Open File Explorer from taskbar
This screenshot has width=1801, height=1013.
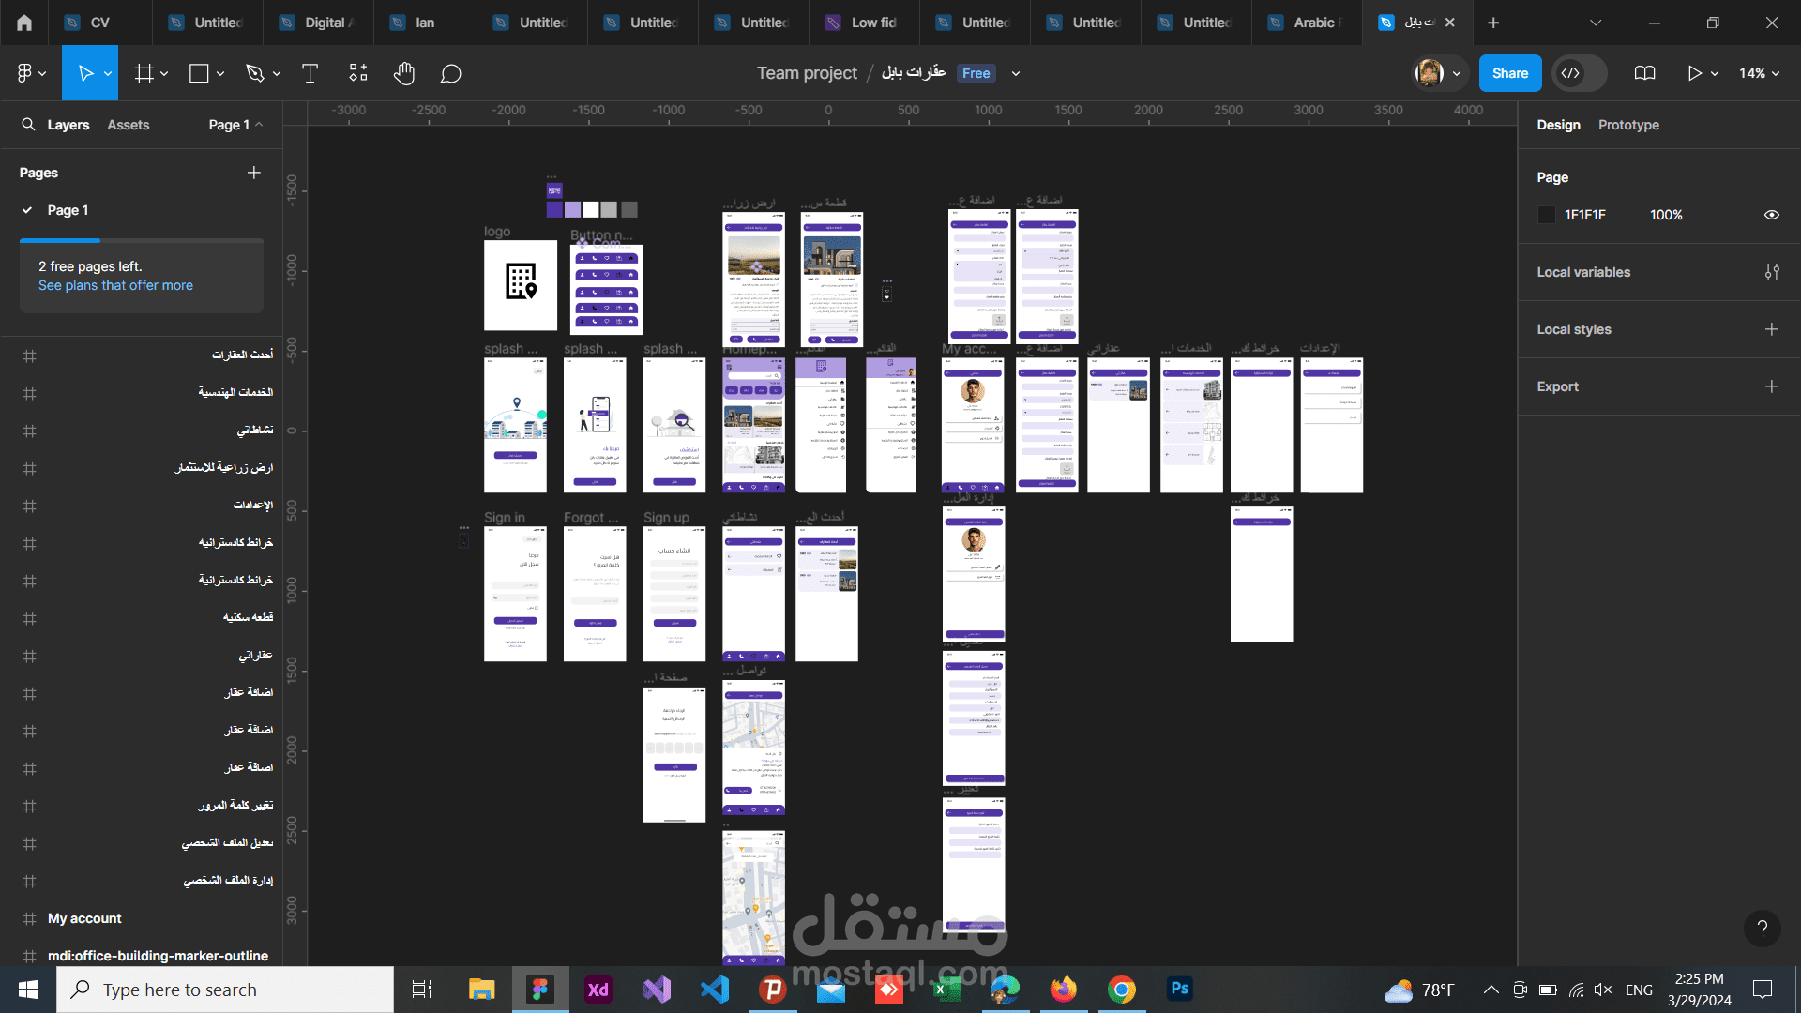[x=481, y=990]
